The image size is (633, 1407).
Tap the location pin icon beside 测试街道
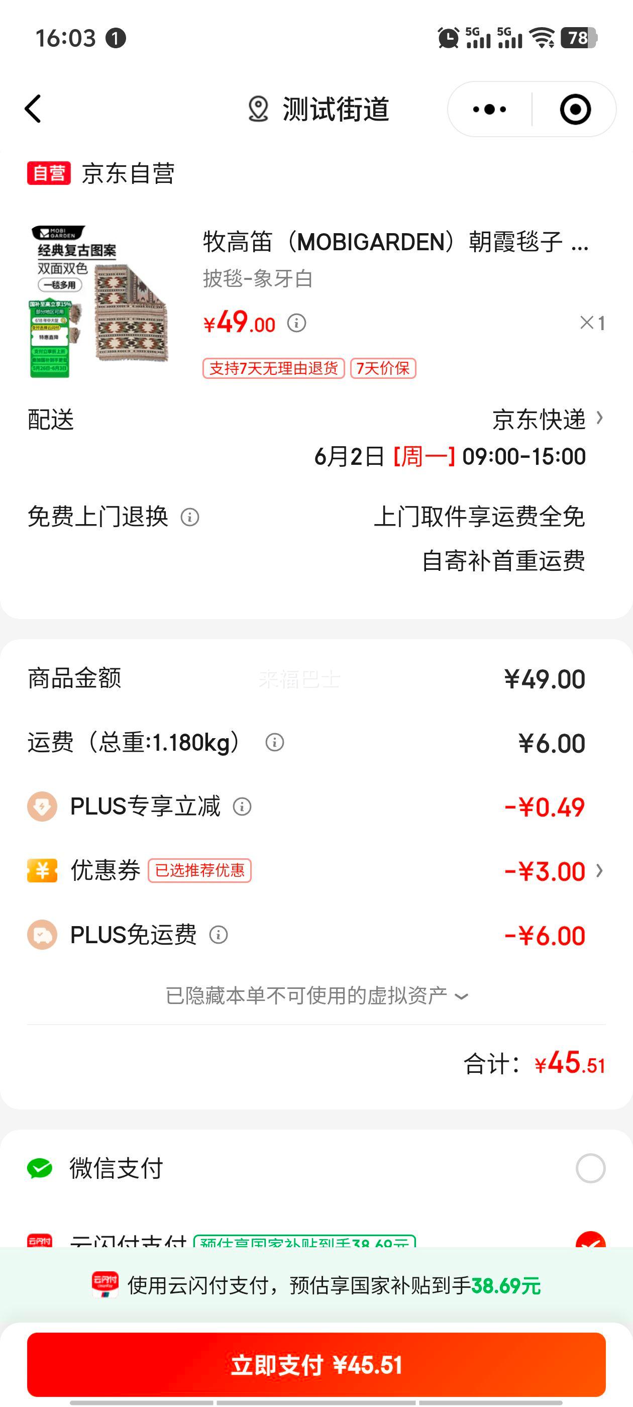258,109
